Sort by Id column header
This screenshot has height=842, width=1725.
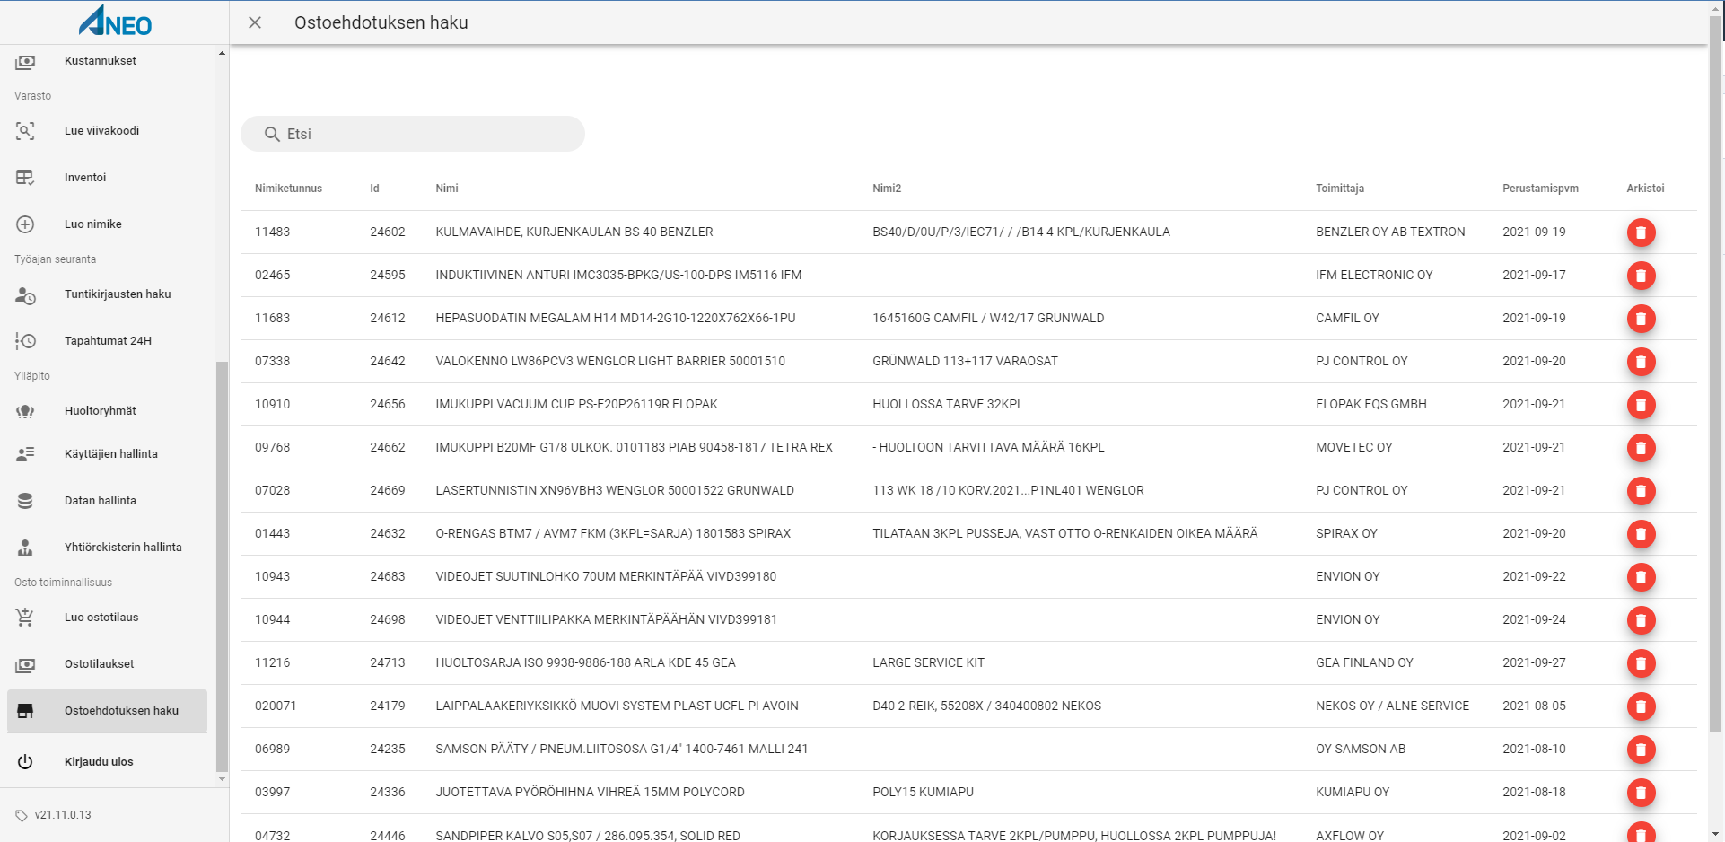click(x=374, y=189)
